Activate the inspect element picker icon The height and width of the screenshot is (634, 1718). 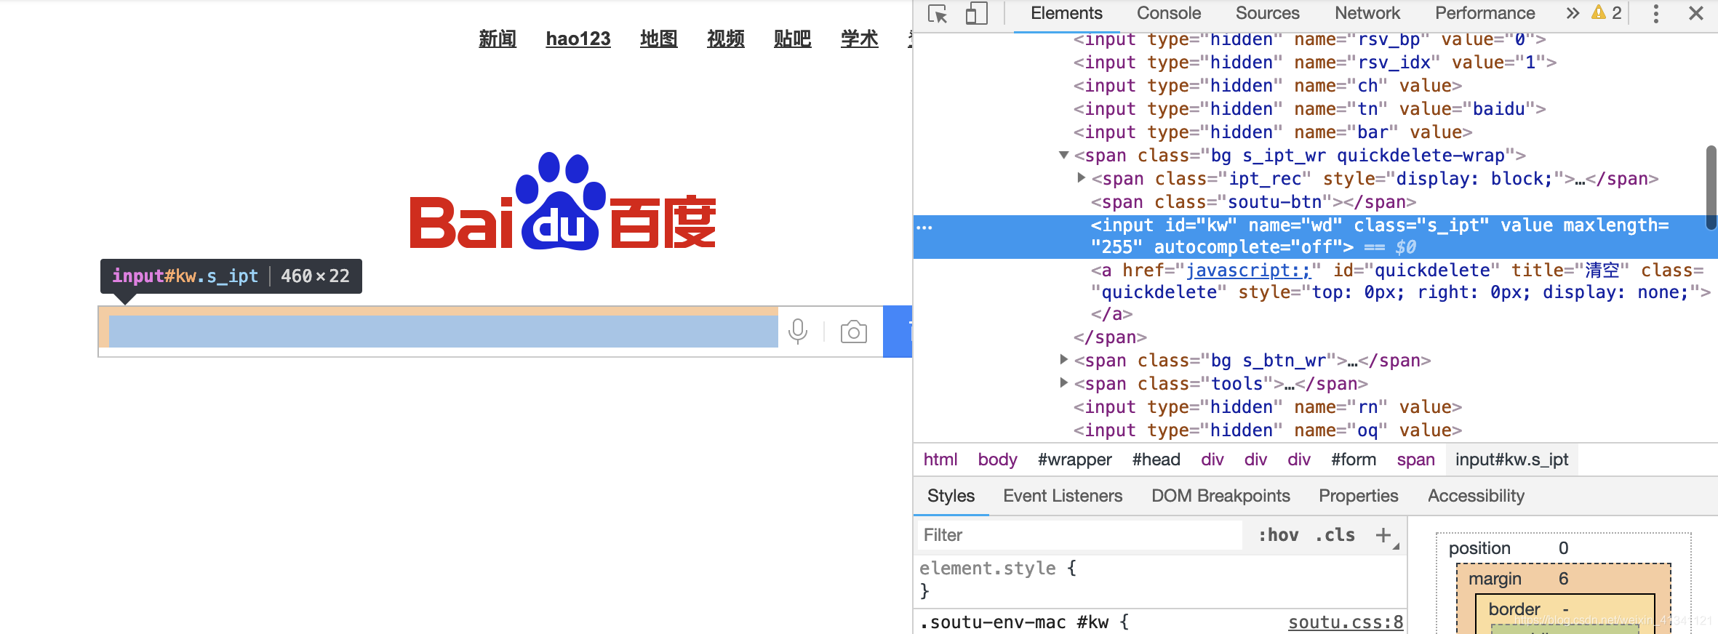[938, 14]
